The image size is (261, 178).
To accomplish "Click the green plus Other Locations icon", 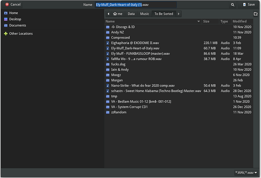I will tap(6, 33).
